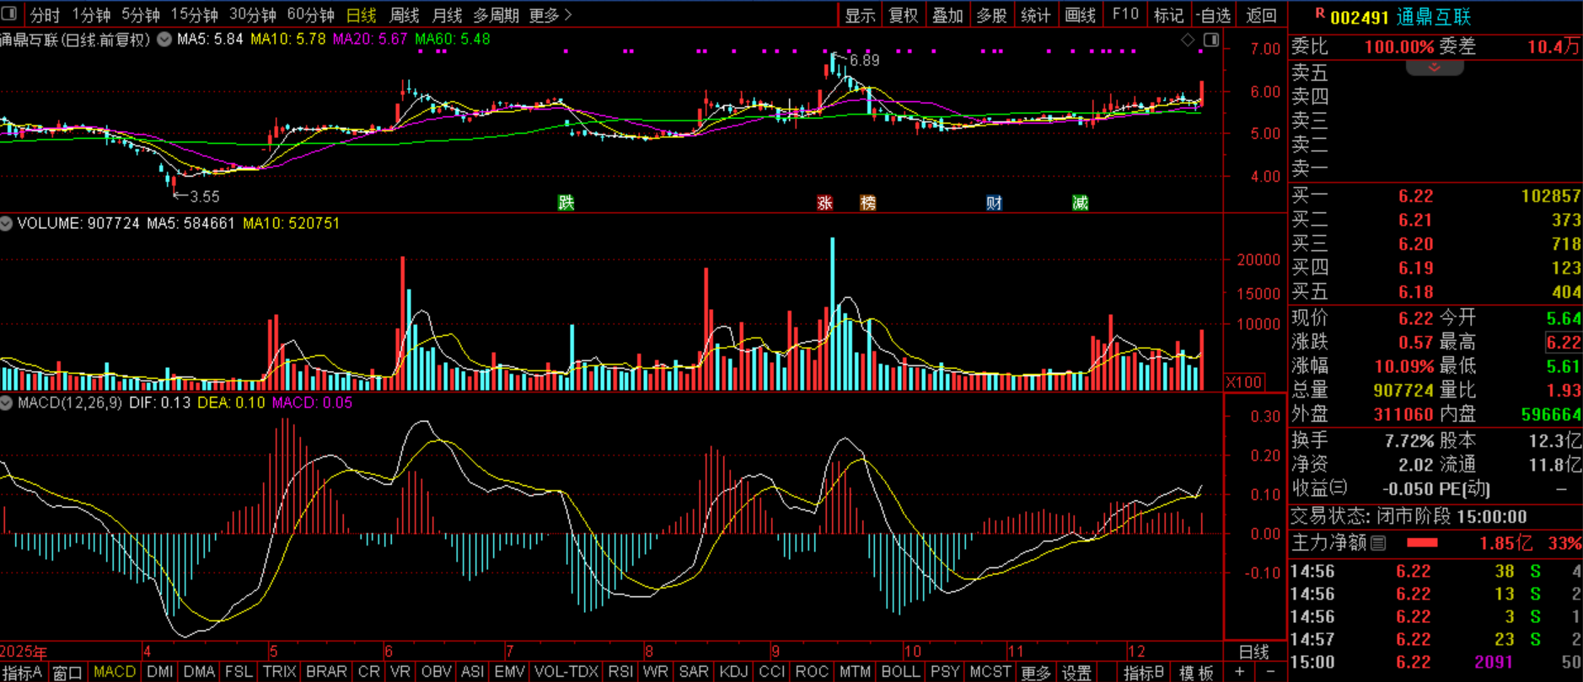Screen dimensions: 1583x682
Task: Open 设置 in the indicator bar
Action: [1076, 672]
